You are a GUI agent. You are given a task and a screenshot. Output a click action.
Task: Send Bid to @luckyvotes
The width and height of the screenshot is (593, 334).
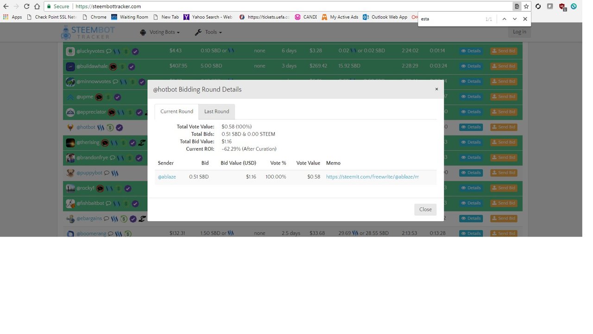coord(504,51)
